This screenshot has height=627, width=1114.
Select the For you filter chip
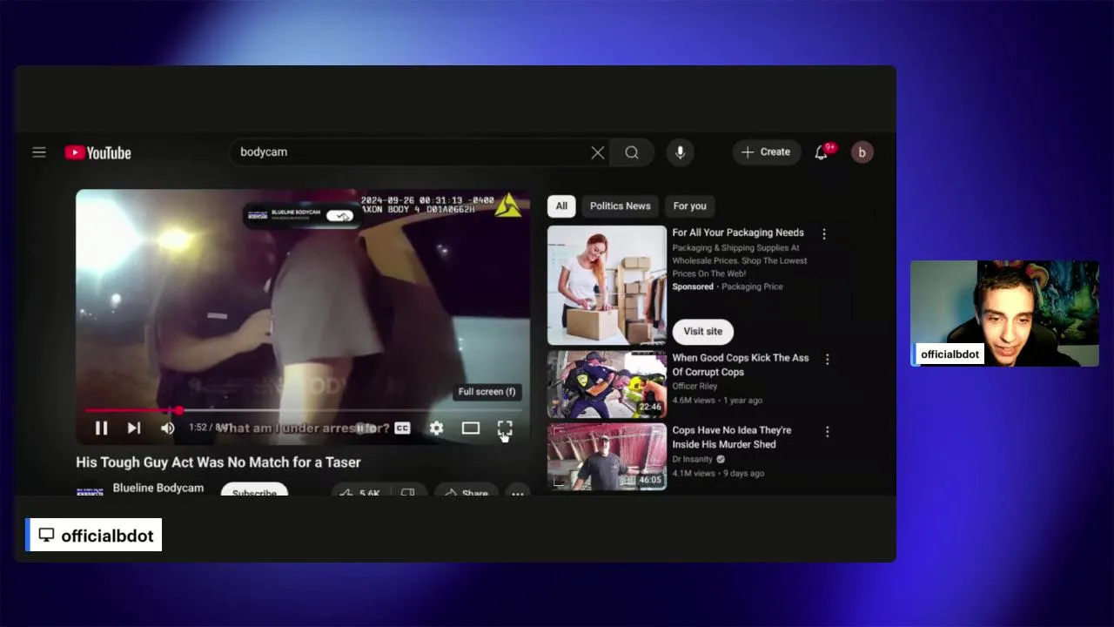point(690,206)
